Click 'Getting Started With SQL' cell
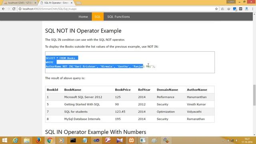The height and width of the screenshot is (144, 256). pyautogui.click(x=82, y=104)
